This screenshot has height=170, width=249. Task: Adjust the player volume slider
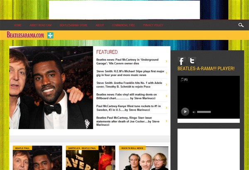204,112
